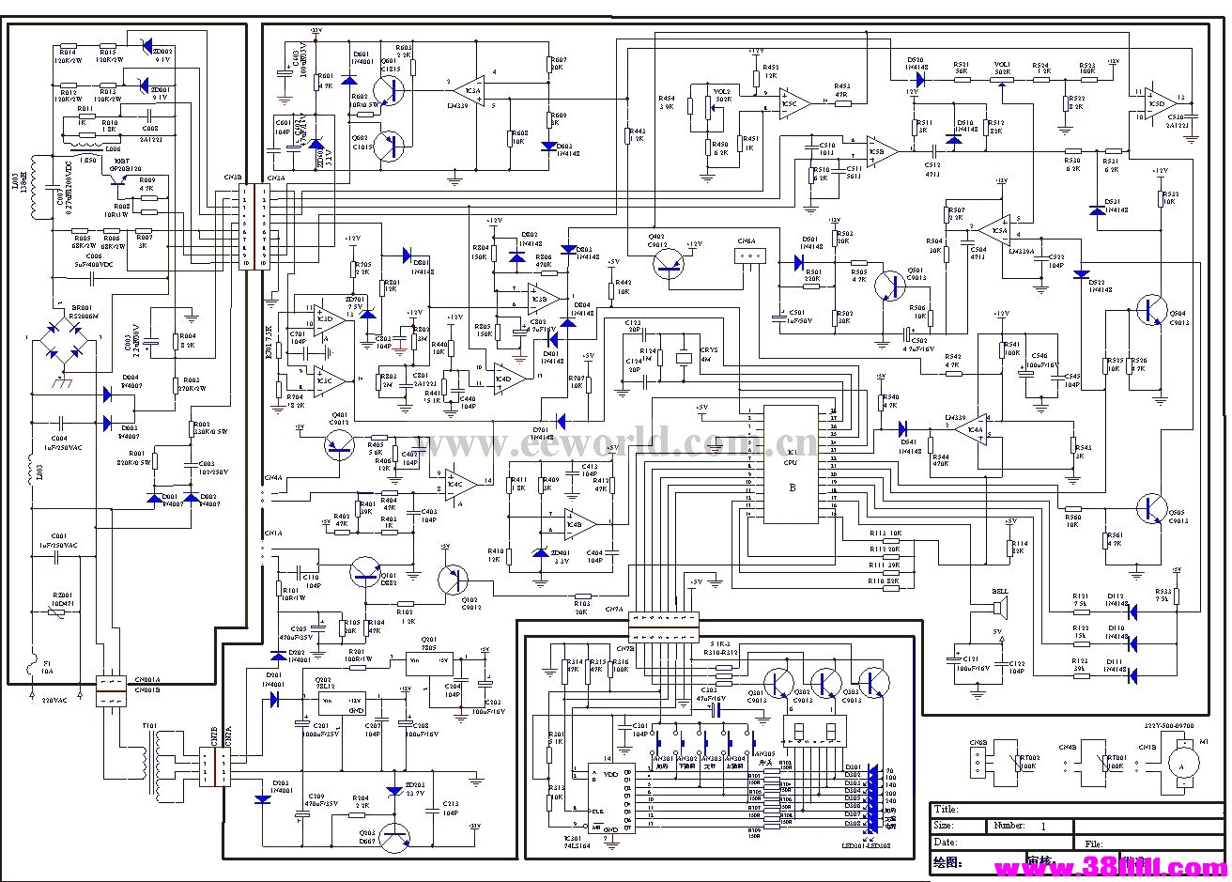The width and height of the screenshot is (1232, 882).
Task: Click the Q201 7805 regulator block
Action: [x=429, y=663]
